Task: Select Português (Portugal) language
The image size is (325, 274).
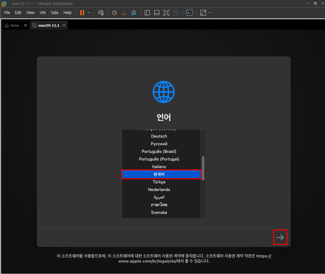Action: [161, 159]
